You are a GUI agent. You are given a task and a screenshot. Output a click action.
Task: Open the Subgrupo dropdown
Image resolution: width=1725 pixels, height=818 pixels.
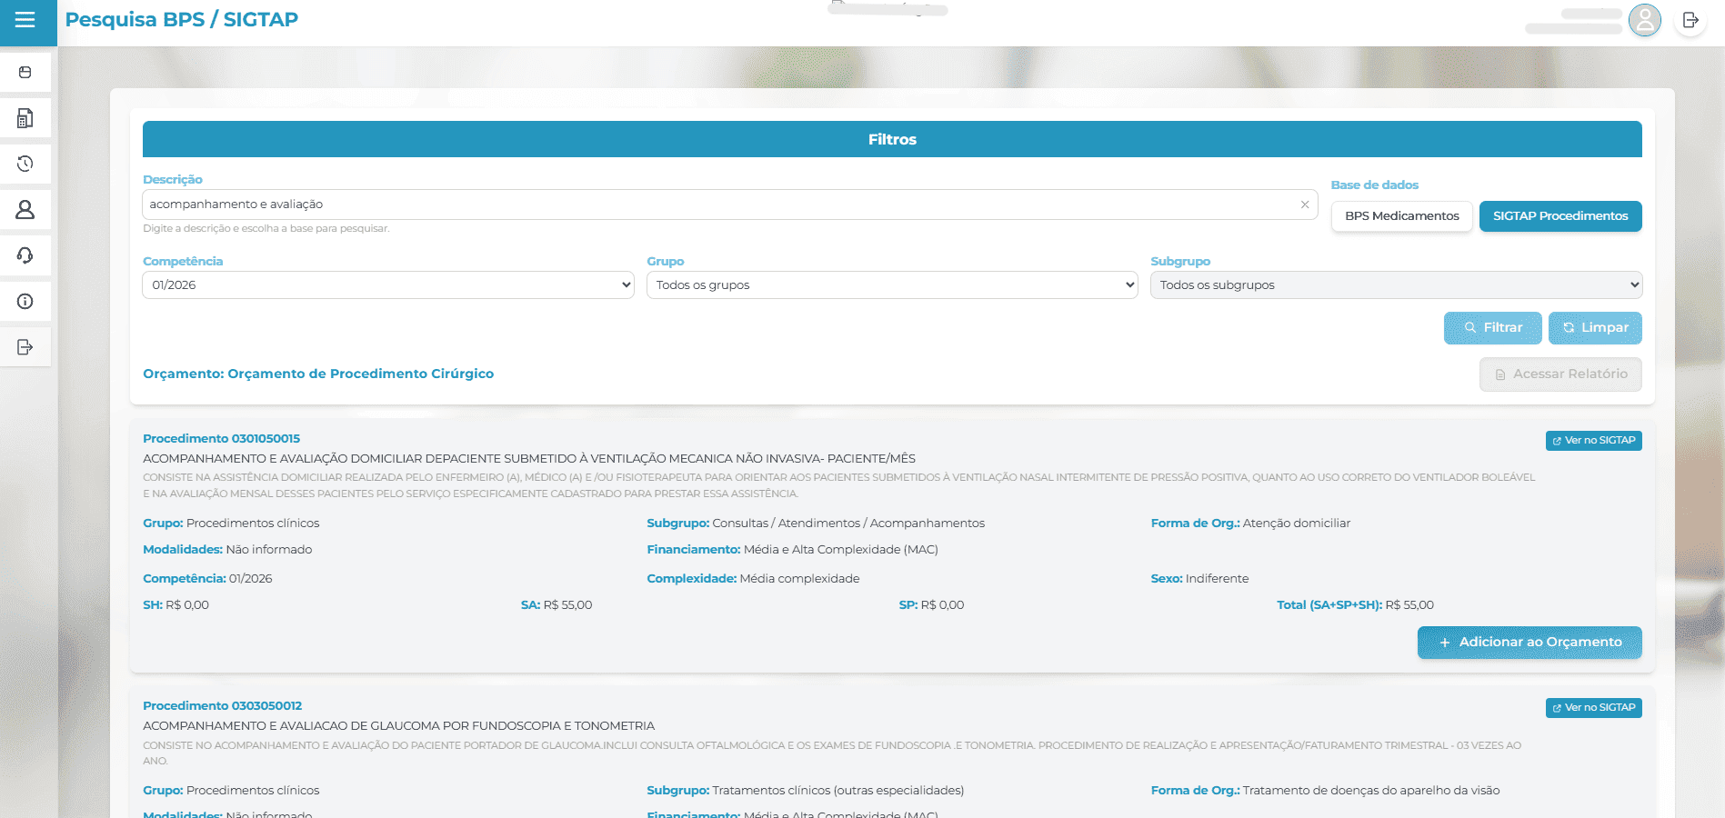[x=1396, y=284]
